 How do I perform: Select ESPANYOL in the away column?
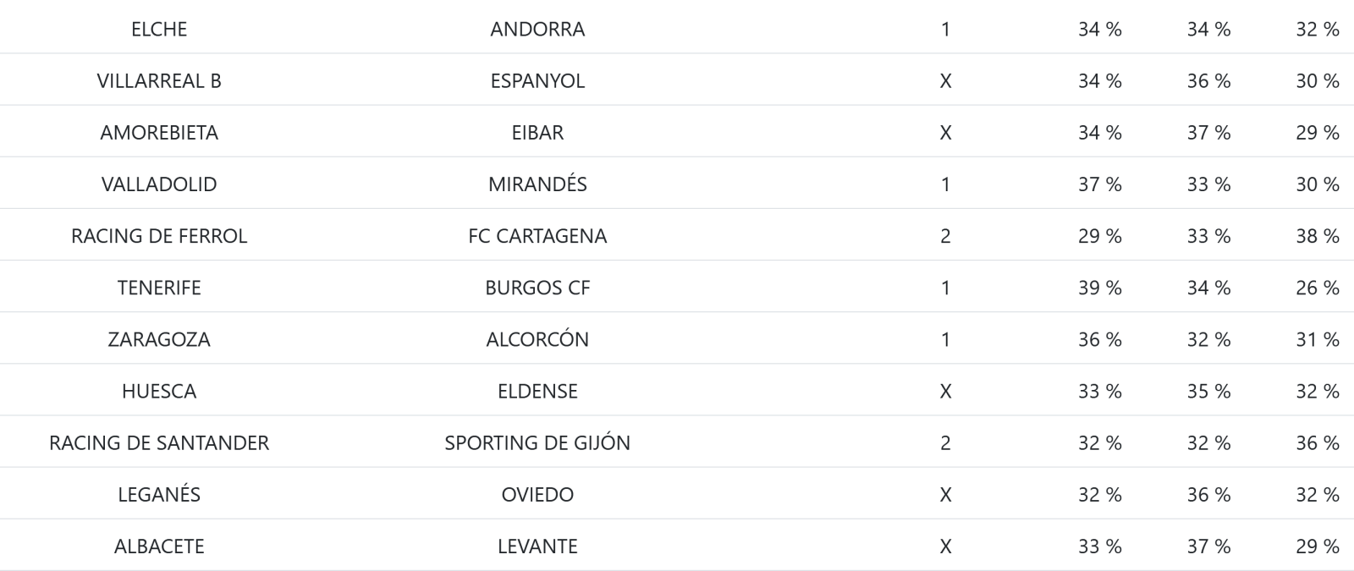[537, 80]
